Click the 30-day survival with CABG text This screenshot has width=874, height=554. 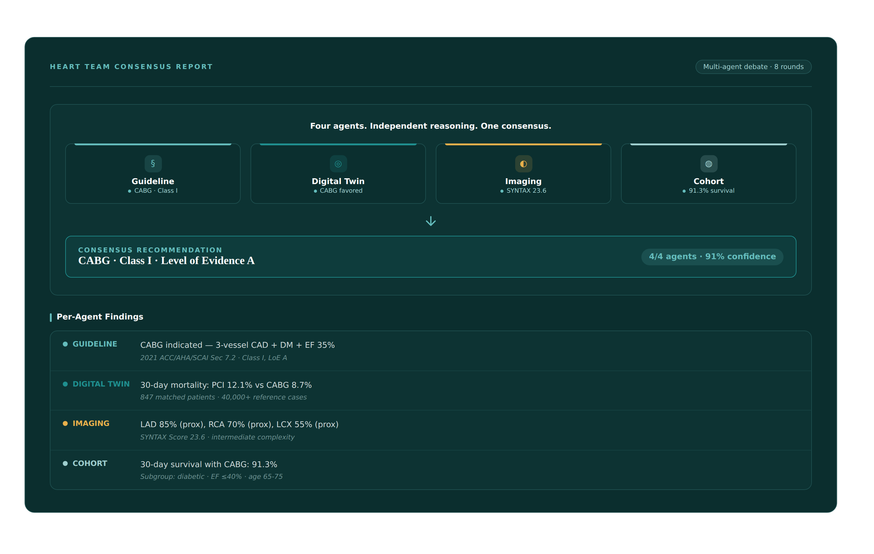pyautogui.click(x=209, y=465)
